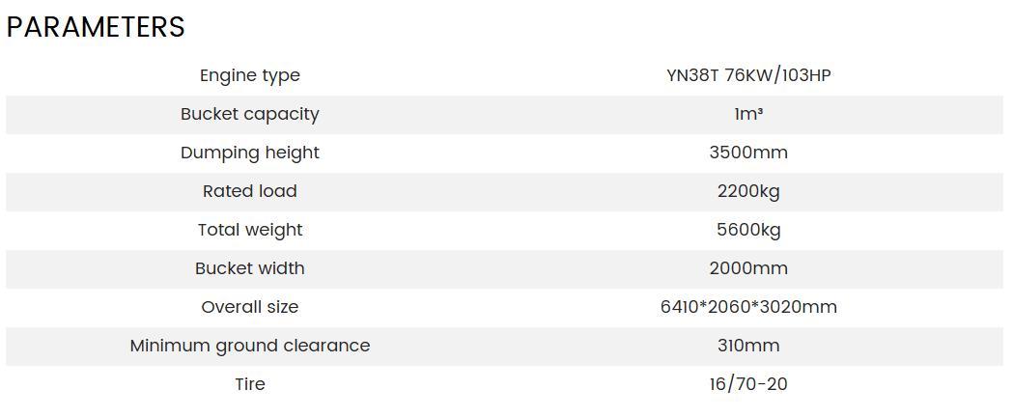Click the PARAMETERS heading
1013x418 pixels.
(96, 27)
